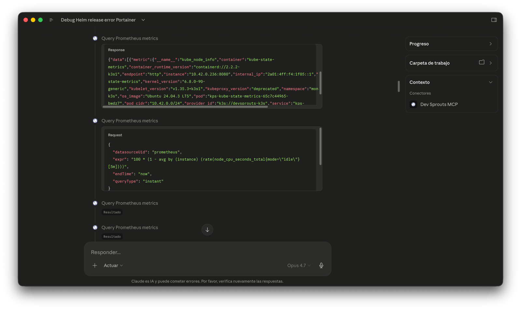Open the conversation title dropdown chevron

pyautogui.click(x=143, y=20)
